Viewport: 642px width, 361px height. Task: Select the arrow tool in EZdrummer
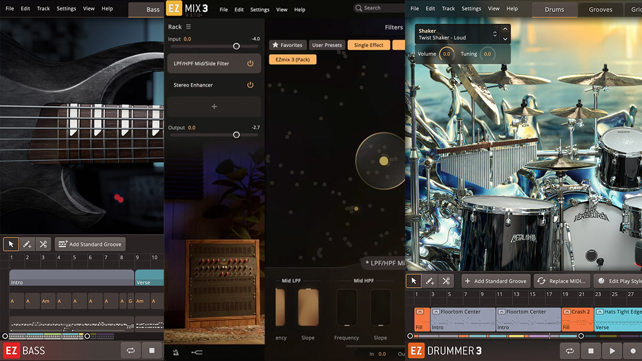(x=414, y=281)
